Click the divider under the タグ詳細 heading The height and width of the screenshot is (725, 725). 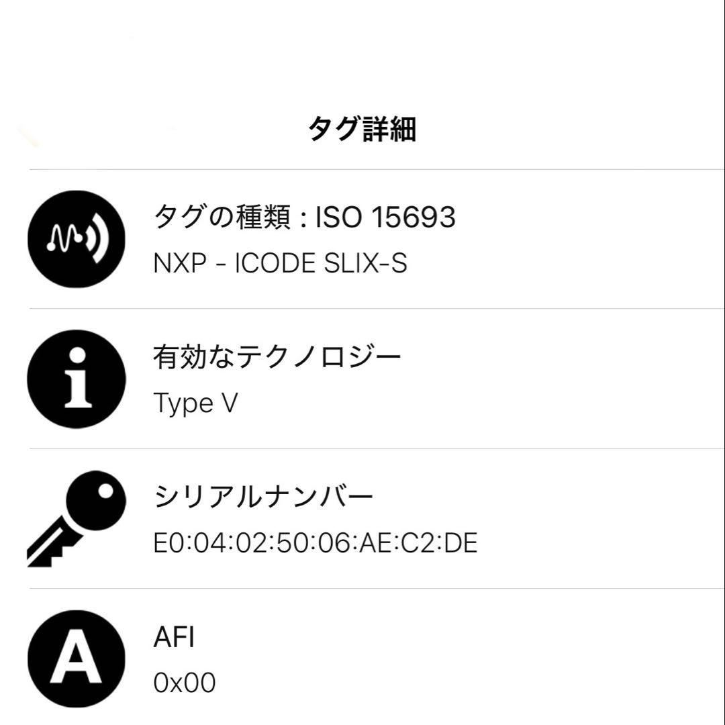[x=362, y=167]
